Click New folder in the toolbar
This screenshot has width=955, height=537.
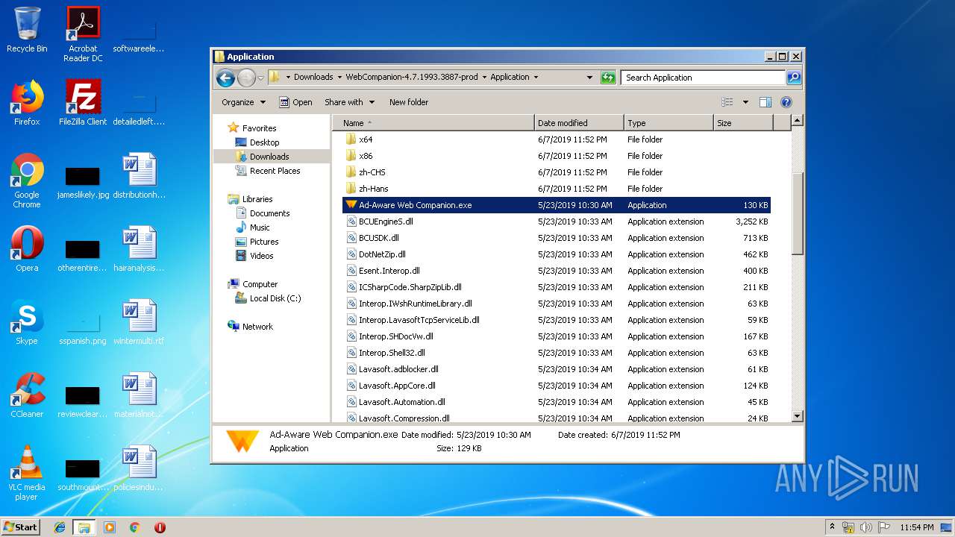[409, 102]
